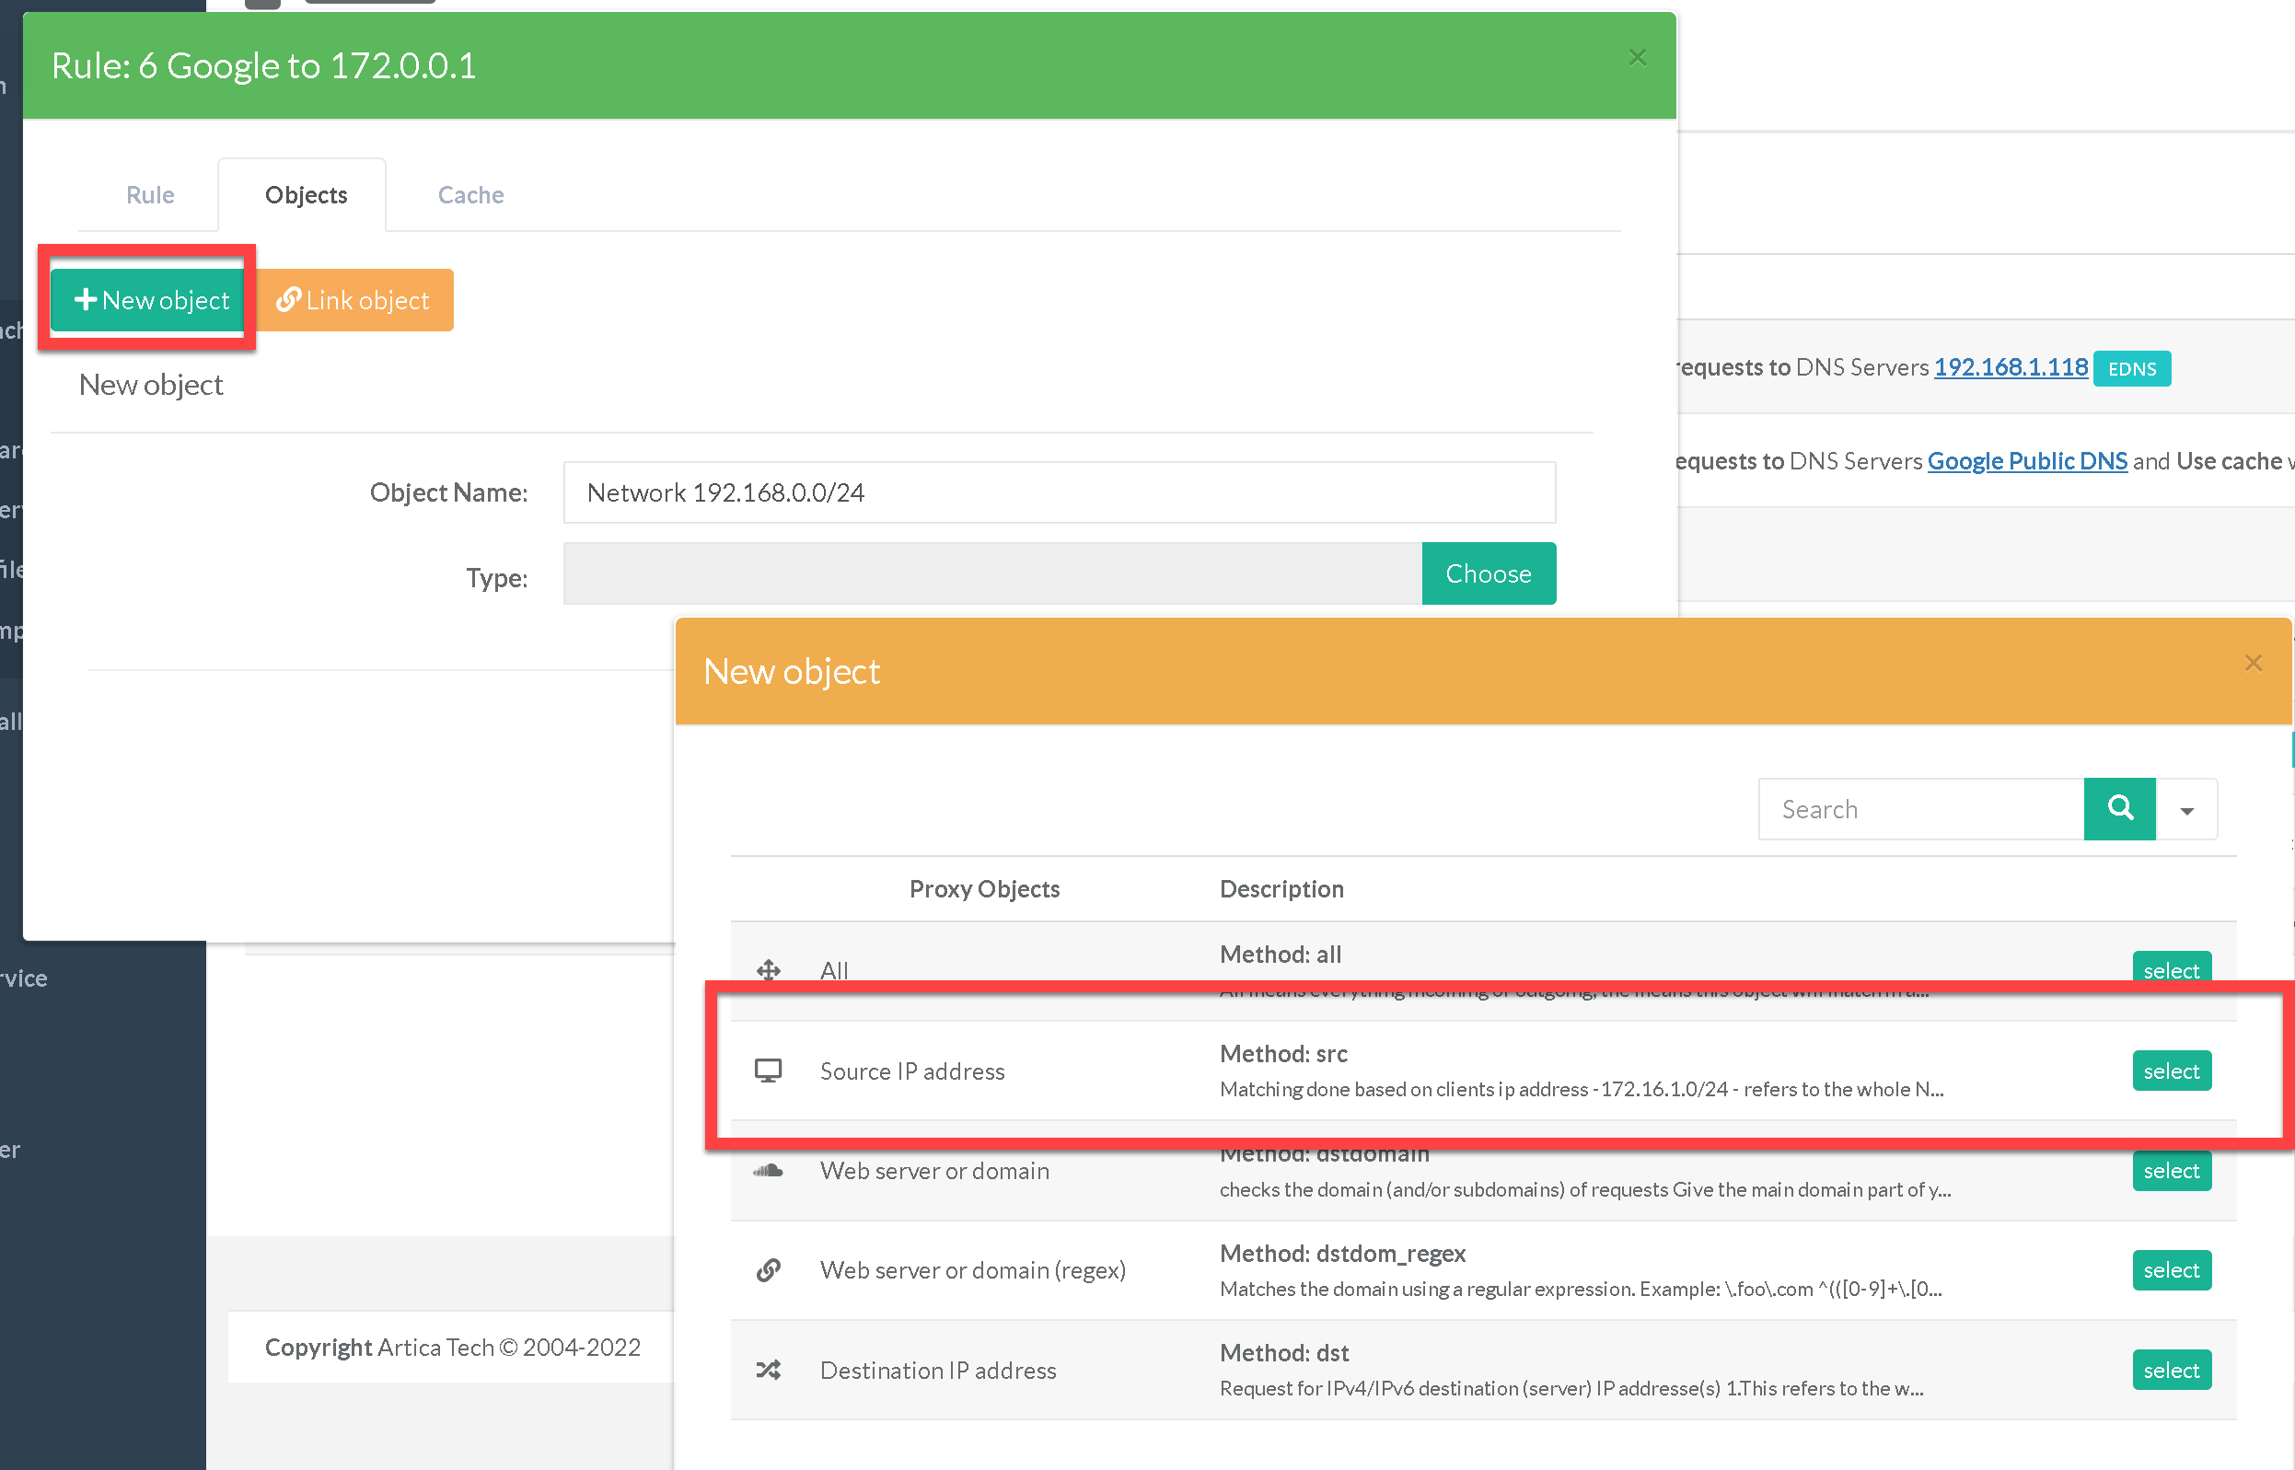Image resolution: width=2295 pixels, height=1470 pixels.
Task: Switch to the Rule tab
Action: [150, 195]
